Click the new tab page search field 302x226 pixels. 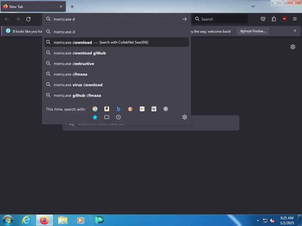pyautogui.click(x=151, y=123)
